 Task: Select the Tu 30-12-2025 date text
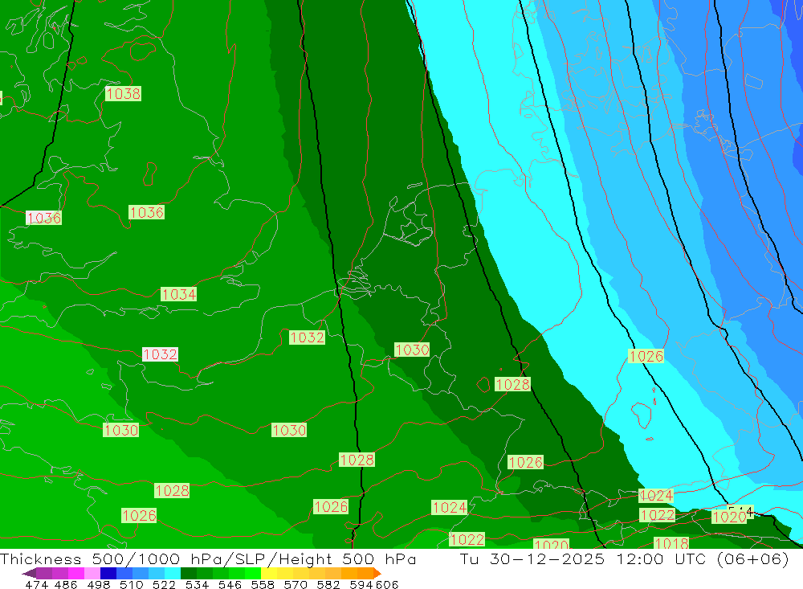[x=532, y=558]
